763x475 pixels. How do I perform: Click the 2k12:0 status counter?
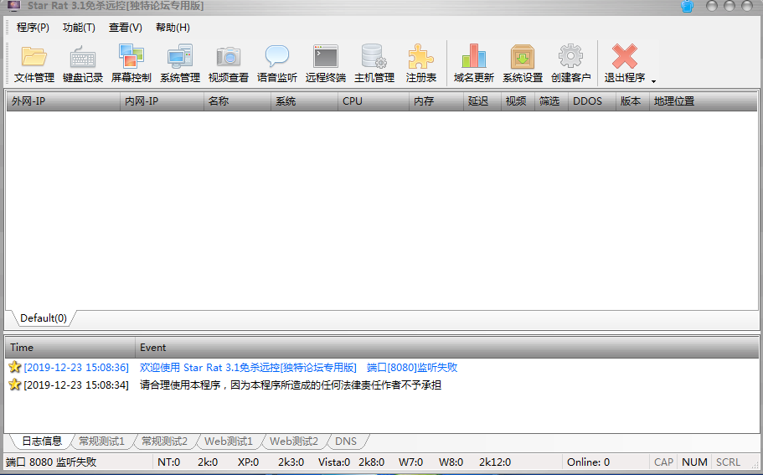click(x=495, y=462)
